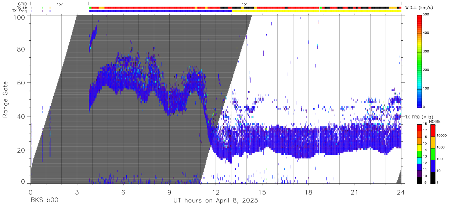Click range gate axis label 80

point(21,49)
